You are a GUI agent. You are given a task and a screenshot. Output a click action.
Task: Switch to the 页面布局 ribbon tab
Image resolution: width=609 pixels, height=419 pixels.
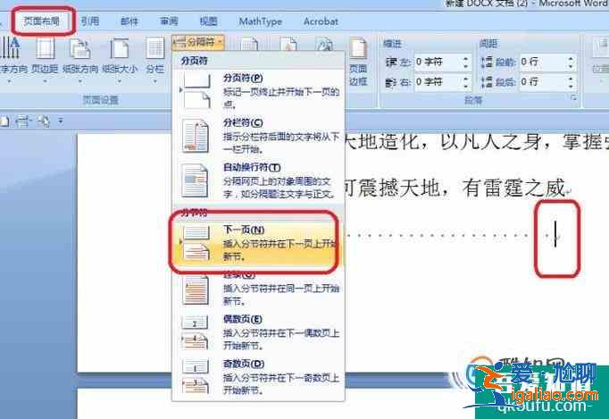tap(42, 21)
